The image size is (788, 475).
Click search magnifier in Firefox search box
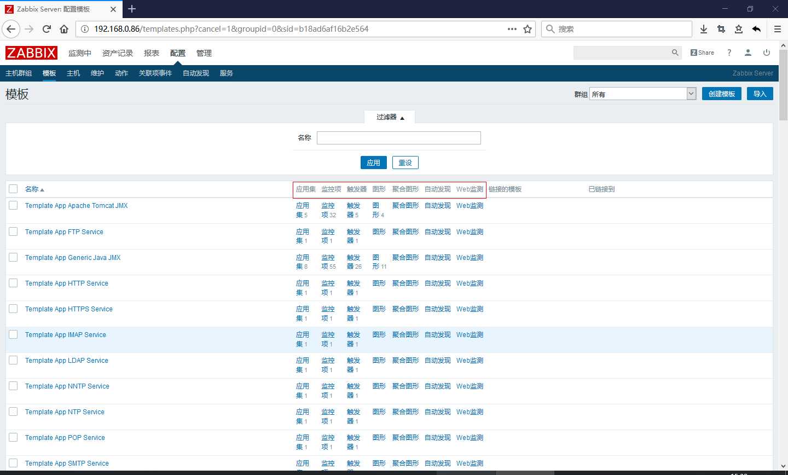[551, 29]
